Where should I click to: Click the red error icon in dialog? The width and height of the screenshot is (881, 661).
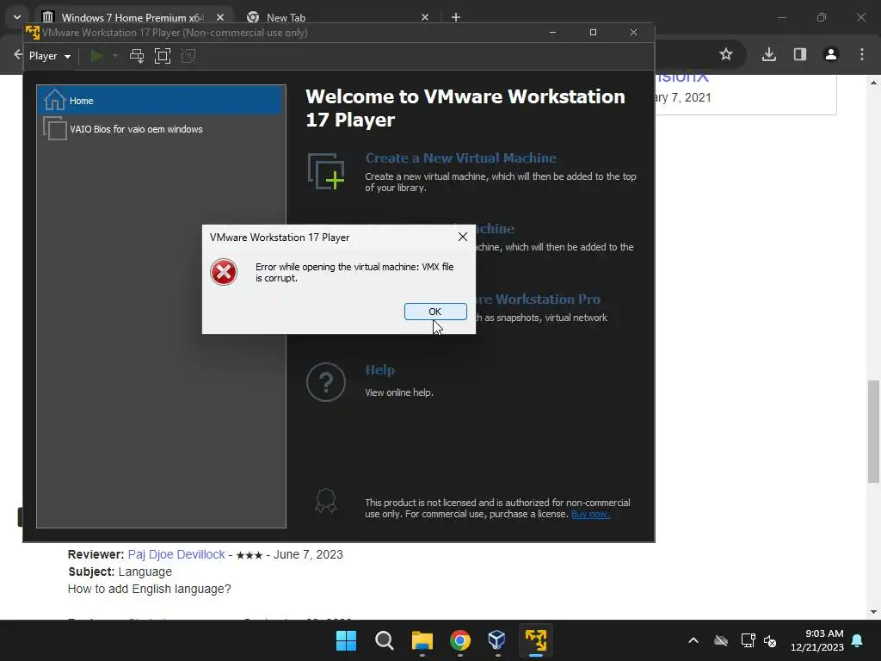pyautogui.click(x=224, y=272)
